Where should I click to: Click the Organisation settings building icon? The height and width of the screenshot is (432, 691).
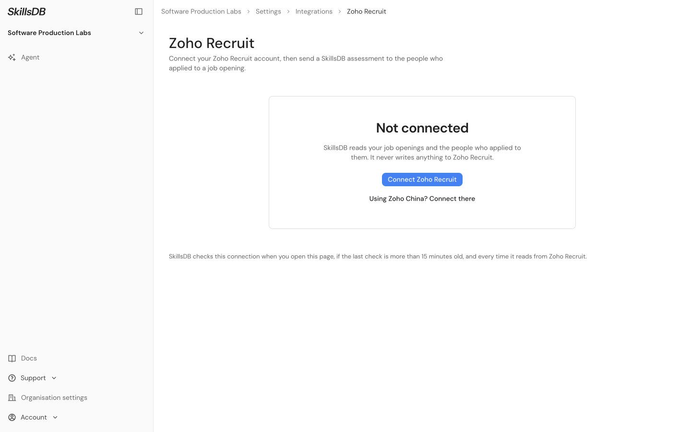coord(12,398)
